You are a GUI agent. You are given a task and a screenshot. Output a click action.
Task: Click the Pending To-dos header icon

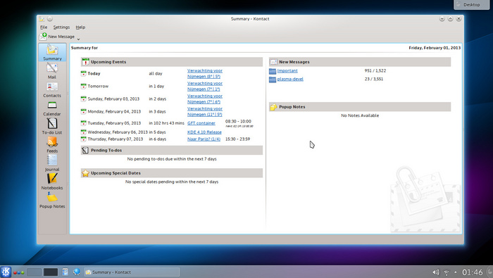pyautogui.click(x=85, y=150)
